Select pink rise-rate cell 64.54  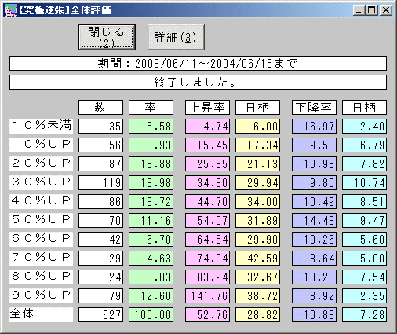(207, 239)
